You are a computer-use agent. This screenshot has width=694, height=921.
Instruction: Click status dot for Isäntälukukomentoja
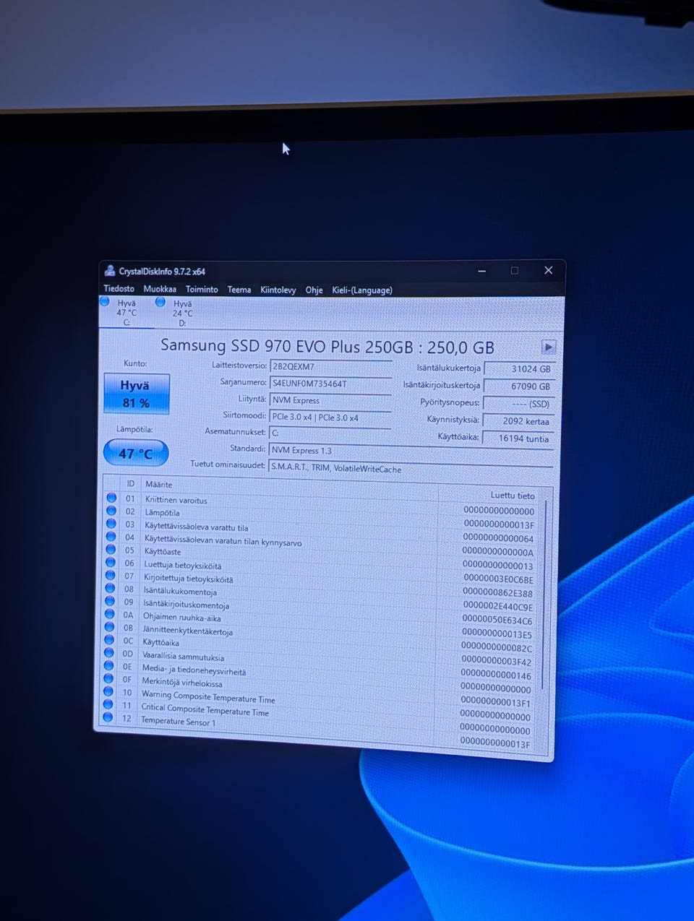110,588
